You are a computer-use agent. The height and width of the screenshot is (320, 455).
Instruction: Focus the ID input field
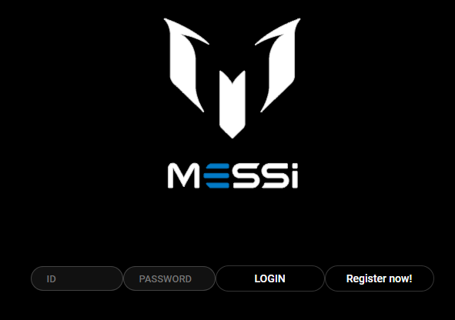point(77,278)
